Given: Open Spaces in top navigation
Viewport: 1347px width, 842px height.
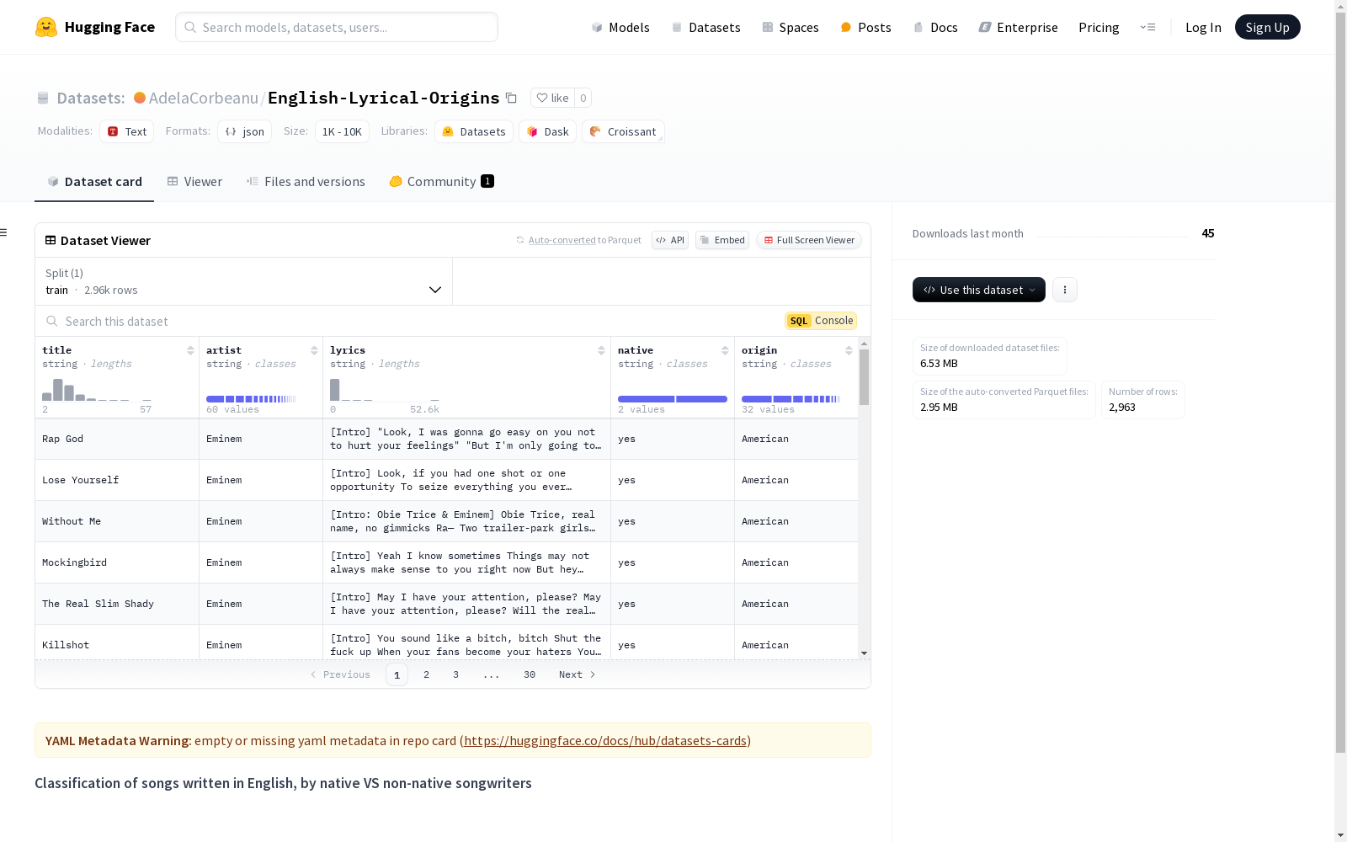Looking at the screenshot, I should click(791, 27).
